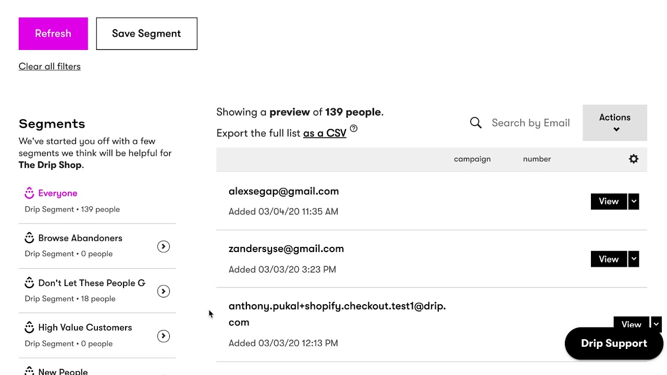
Task: Select the campaign column header
Action: [472, 159]
